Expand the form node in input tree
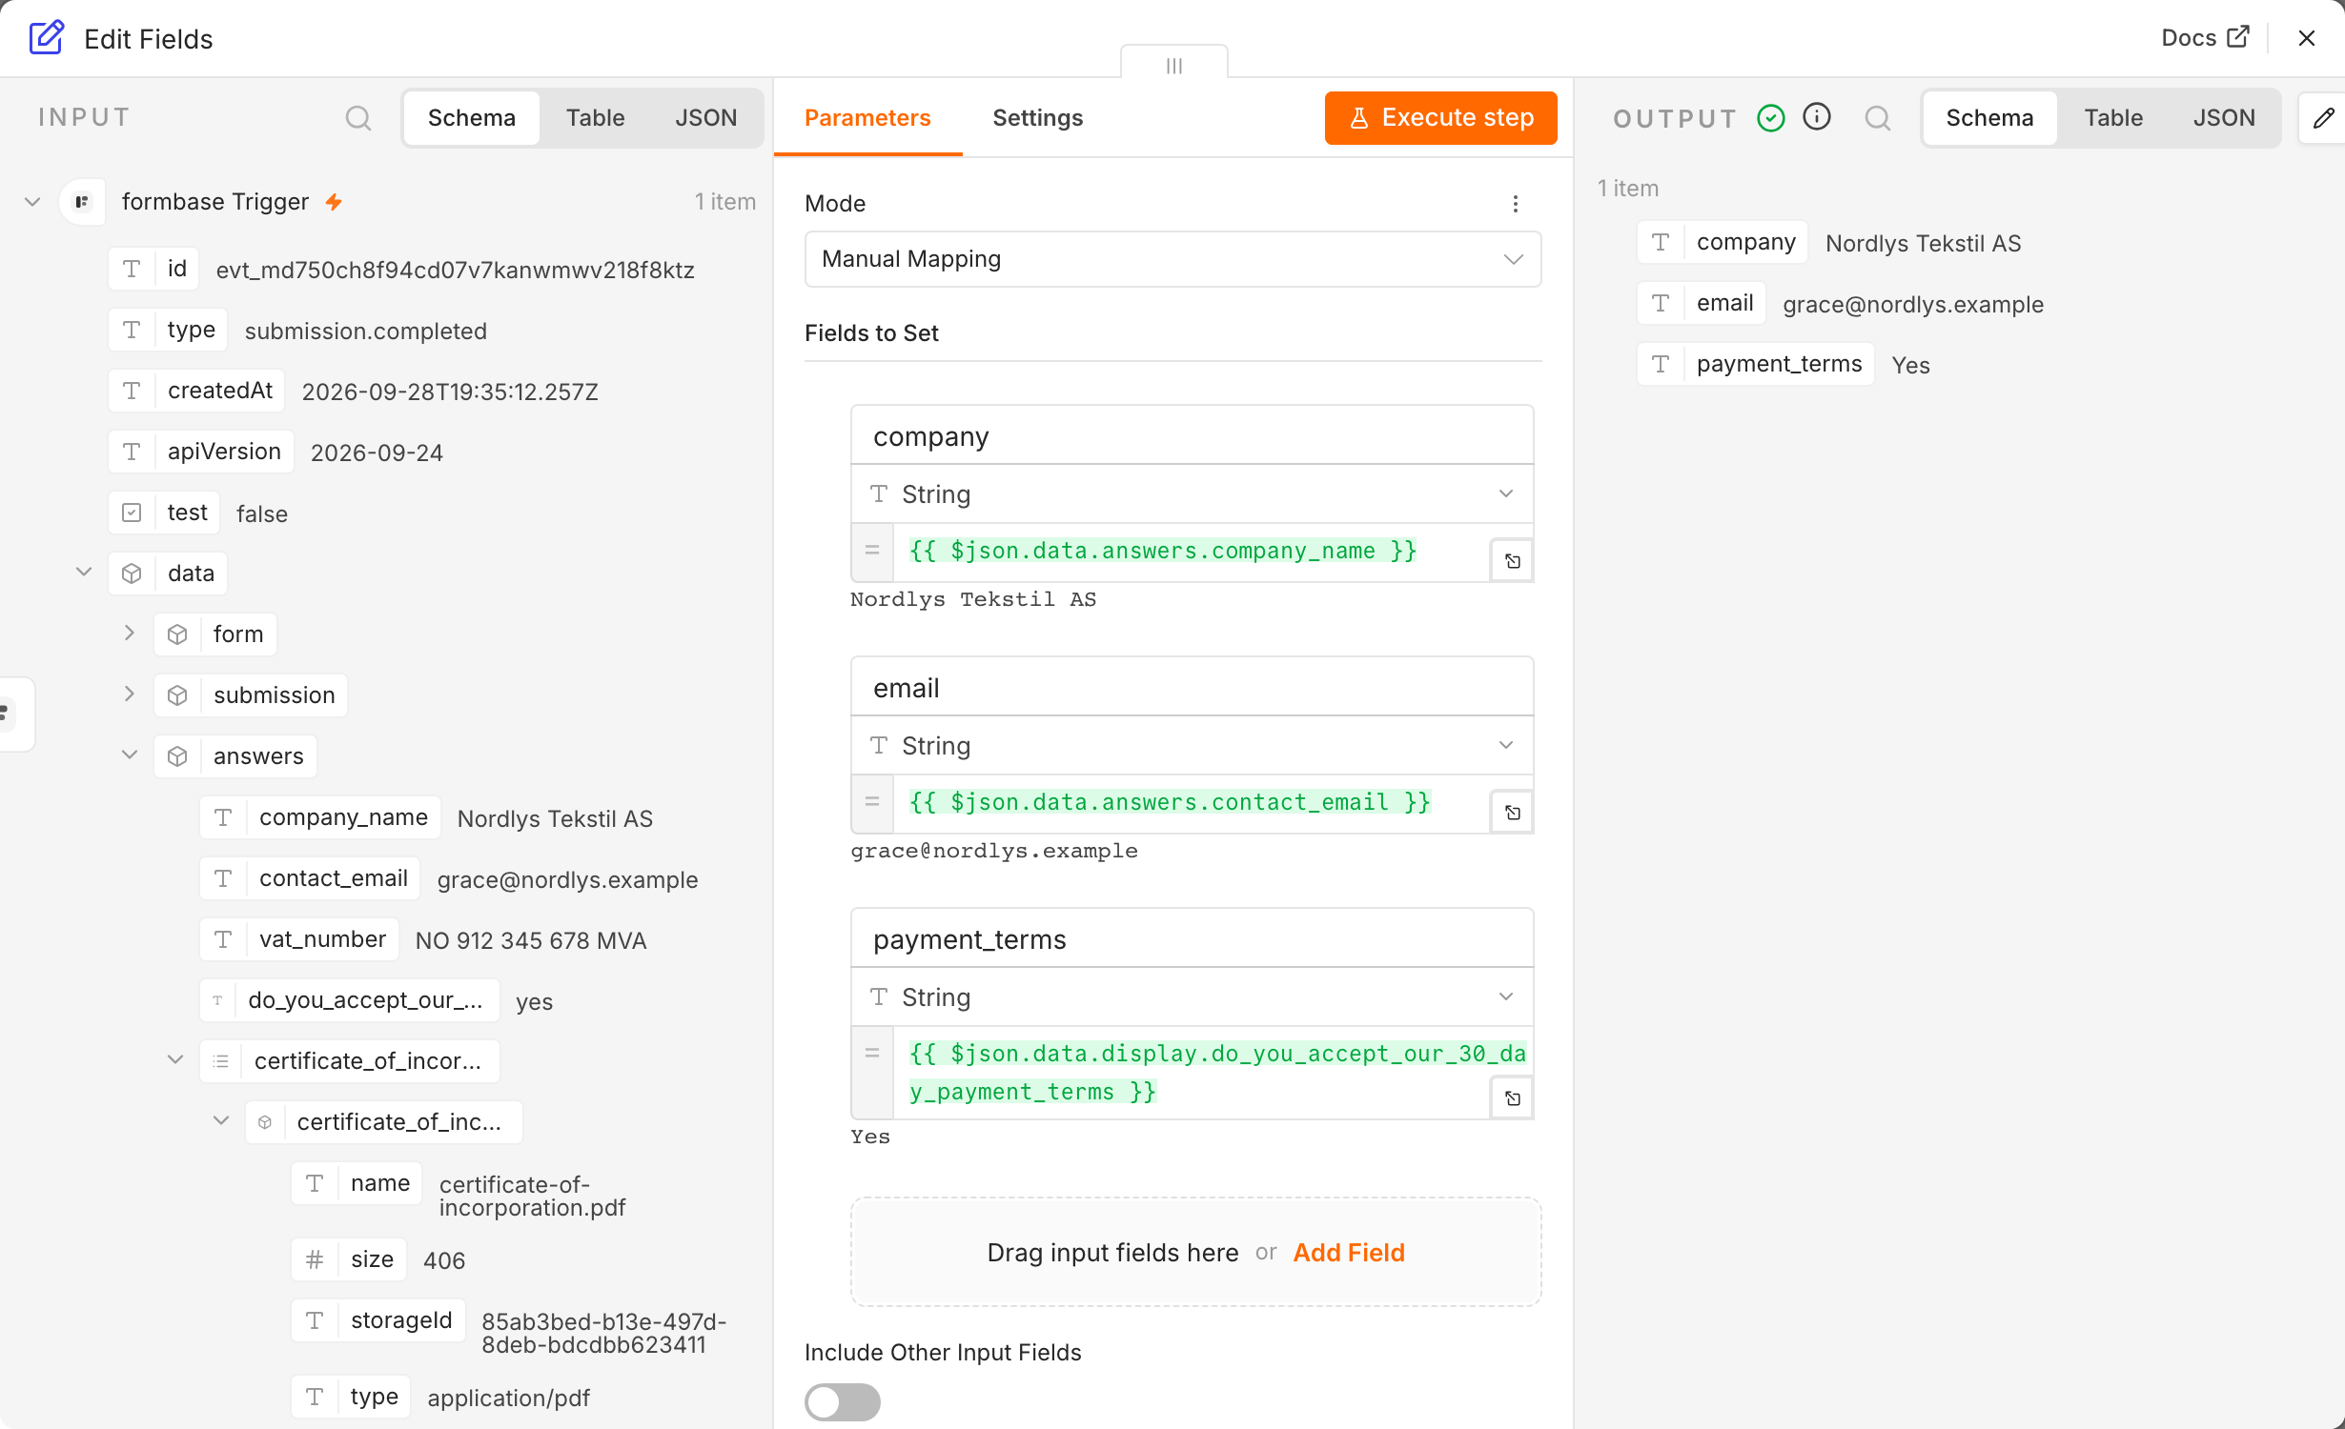This screenshot has width=2345, height=1429. pos(130,634)
